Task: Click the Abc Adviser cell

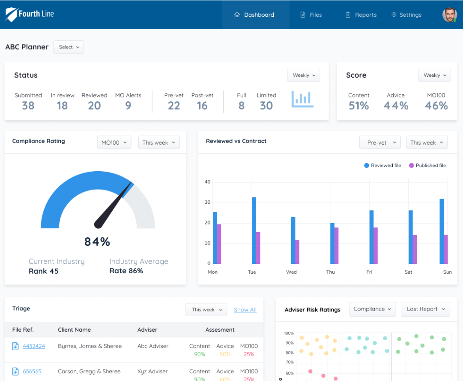Action: pyautogui.click(x=153, y=346)
